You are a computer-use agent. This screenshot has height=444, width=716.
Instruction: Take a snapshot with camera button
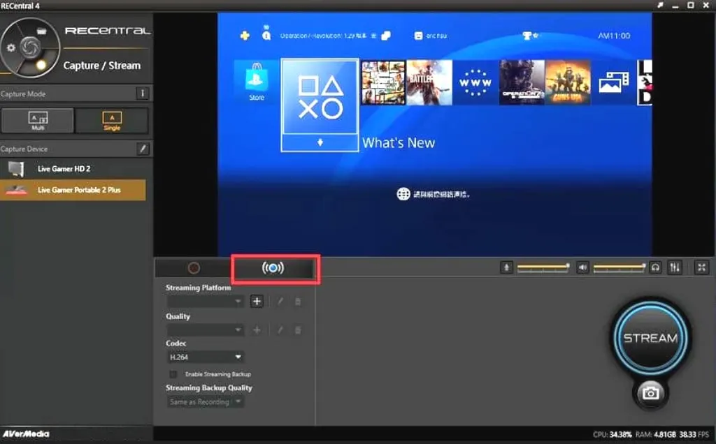pyautogui.click(x=651, y=392)
